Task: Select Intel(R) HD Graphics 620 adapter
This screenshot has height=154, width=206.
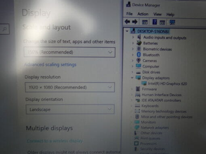Action: [x=167, y=84]
